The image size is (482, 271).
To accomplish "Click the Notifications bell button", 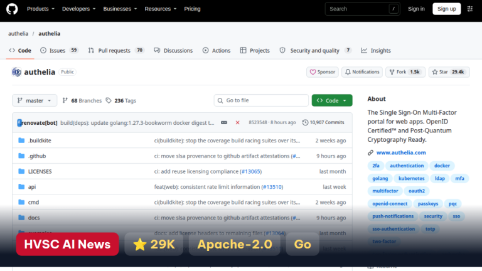I will click(x=362, y=72).
